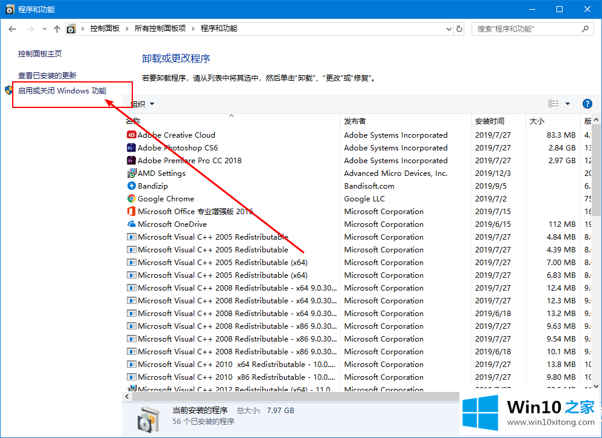This screenshot has height=438, width=602.
Task: Click the search magnifier icon
Action: [x=585, y=29]
